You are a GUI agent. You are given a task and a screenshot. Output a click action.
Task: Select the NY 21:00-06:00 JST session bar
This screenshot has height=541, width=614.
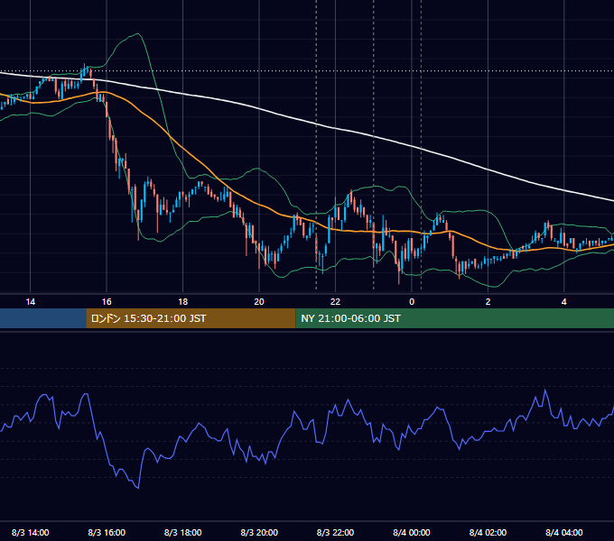point(454,318)
